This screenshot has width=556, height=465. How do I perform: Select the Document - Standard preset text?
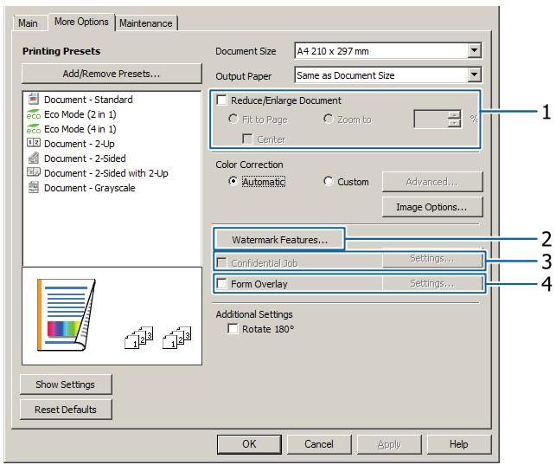[88, 100]
